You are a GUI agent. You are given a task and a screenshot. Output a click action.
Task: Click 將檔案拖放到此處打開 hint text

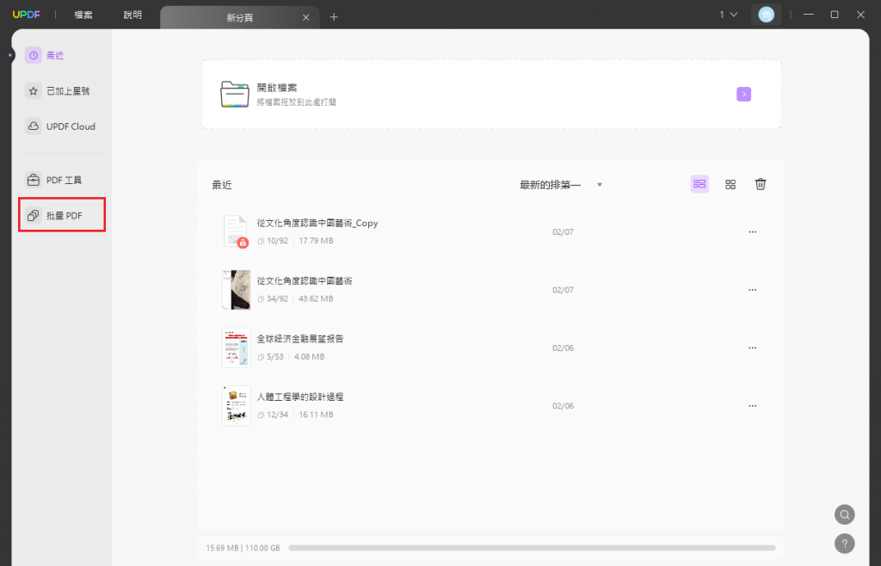(297, 102)
